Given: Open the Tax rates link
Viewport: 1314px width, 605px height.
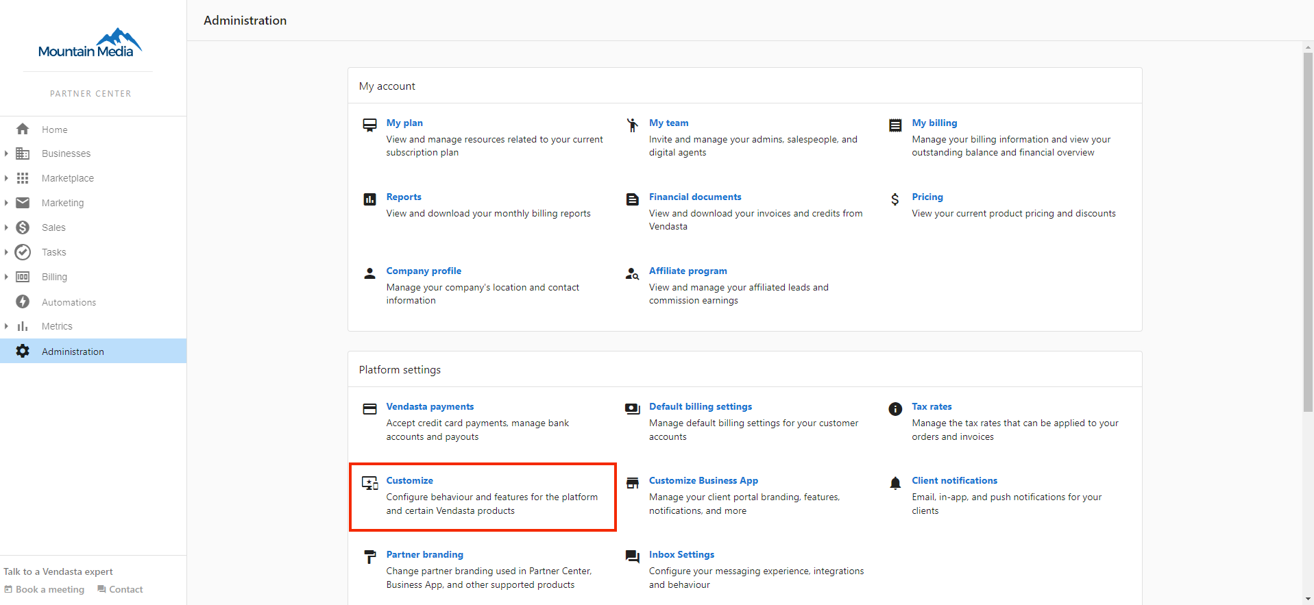Looking at the screenshot, I should (x=932, y=406).
